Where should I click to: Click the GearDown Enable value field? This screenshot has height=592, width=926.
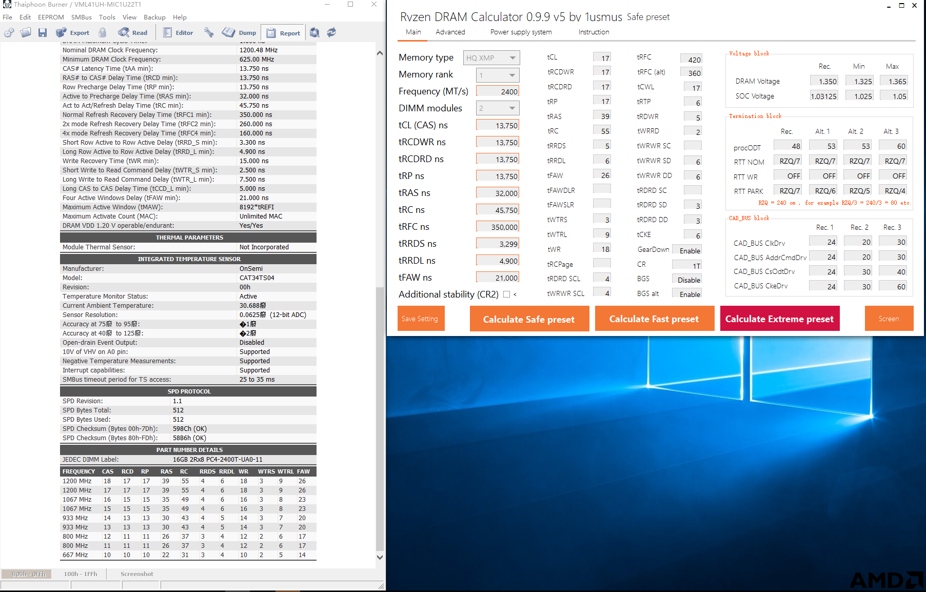click(x=686, y=250)
